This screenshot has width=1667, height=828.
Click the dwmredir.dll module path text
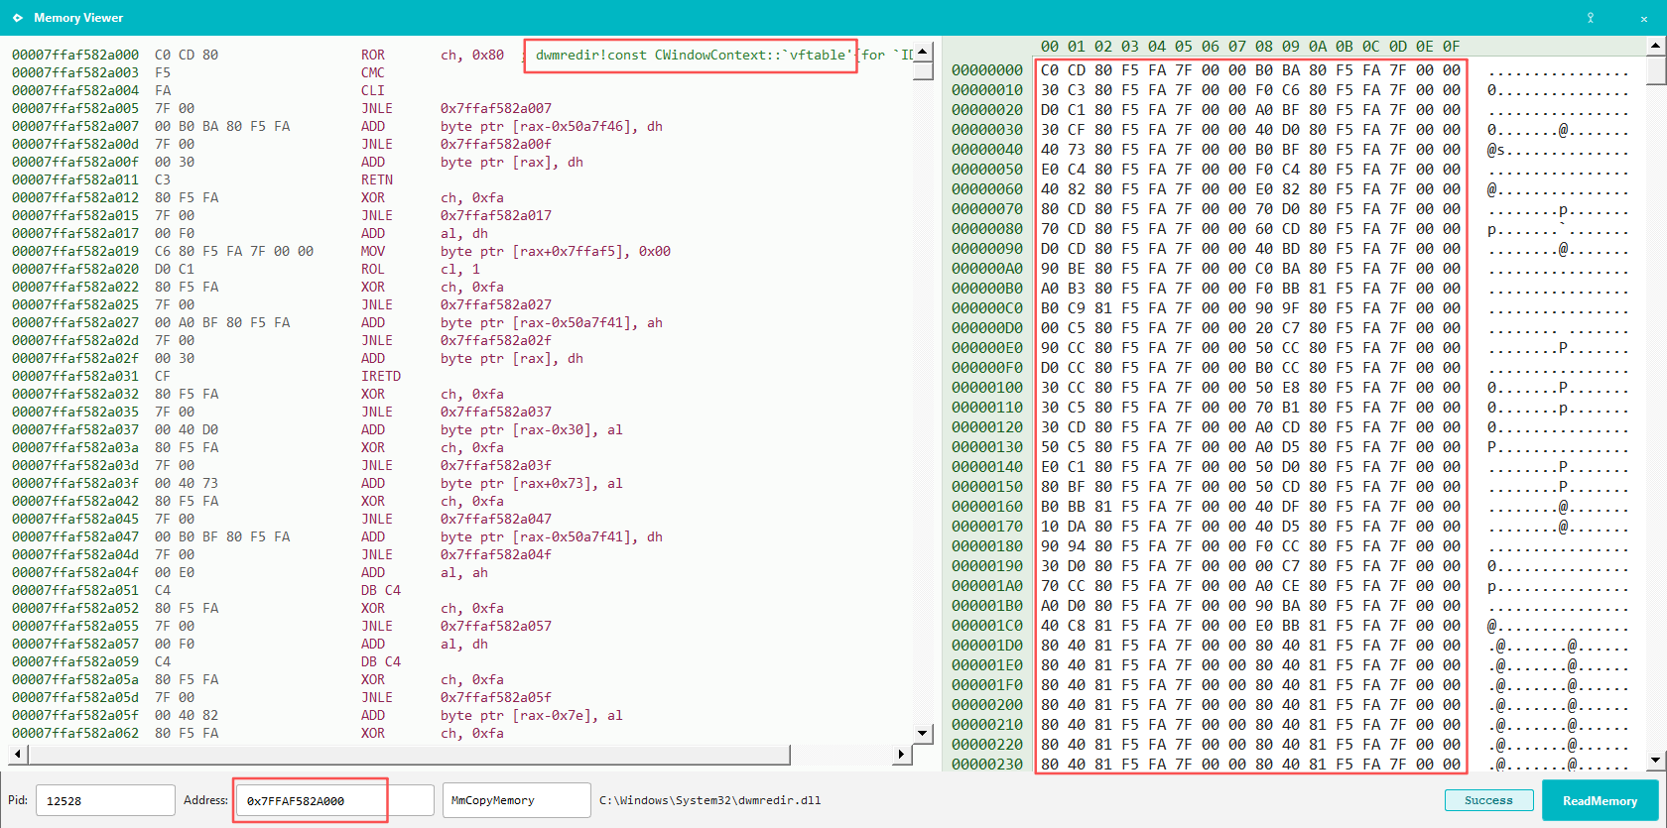click(709, 800)
